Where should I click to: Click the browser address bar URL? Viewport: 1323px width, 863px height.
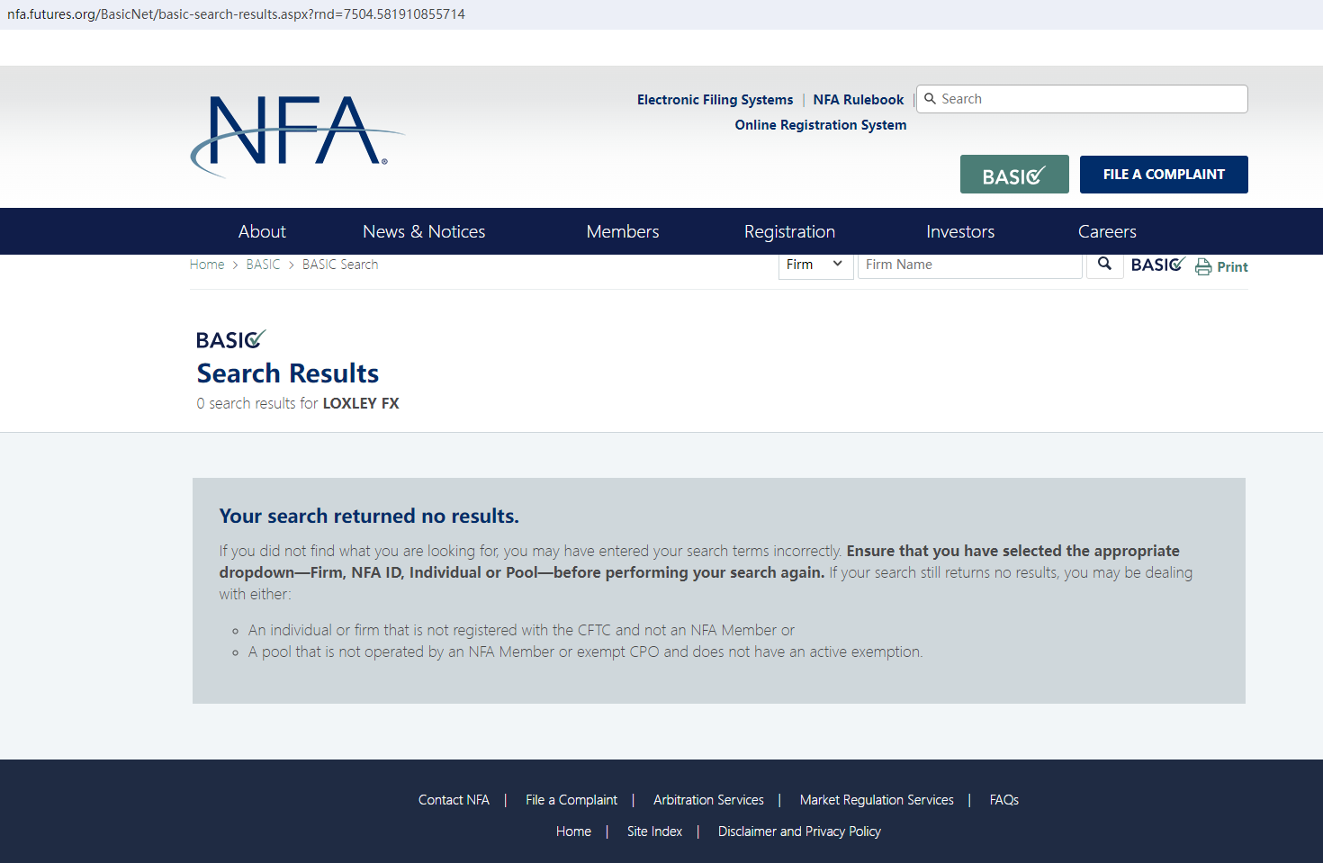(236, 14)
